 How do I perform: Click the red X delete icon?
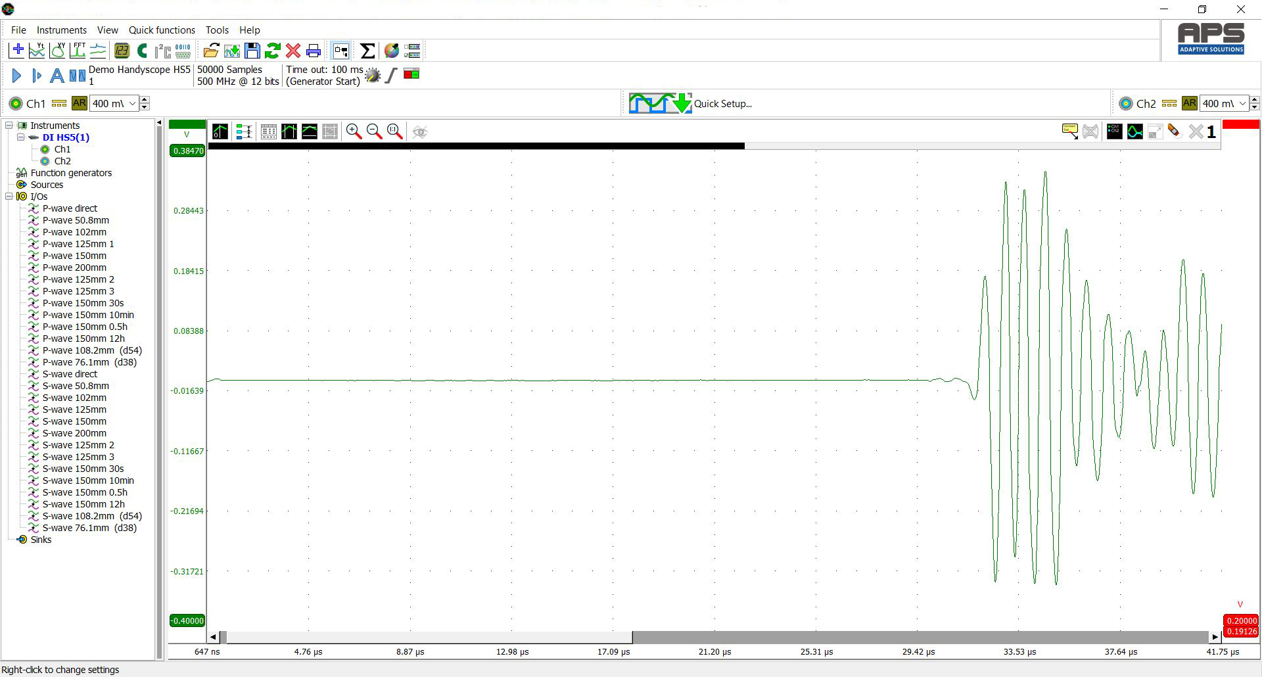pyautogui.click(x=293, y=51)
